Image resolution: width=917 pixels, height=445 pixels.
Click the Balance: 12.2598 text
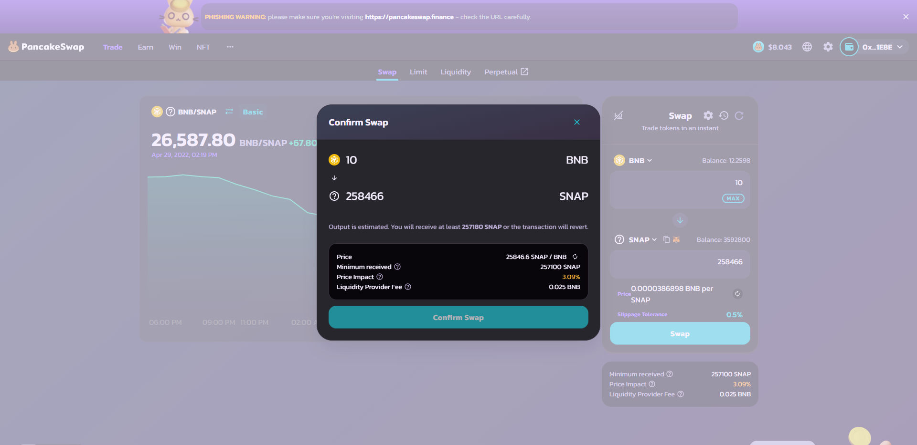click(x=726, y=160)
